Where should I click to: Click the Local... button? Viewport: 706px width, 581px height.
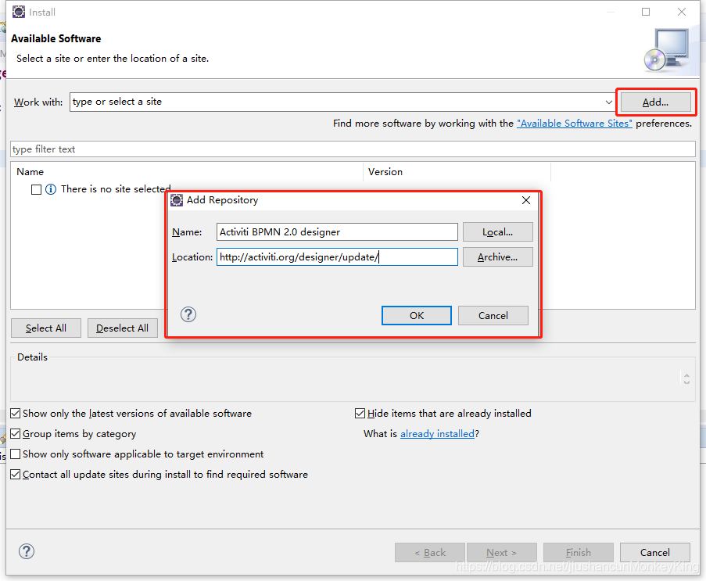(x=497, y=232)
